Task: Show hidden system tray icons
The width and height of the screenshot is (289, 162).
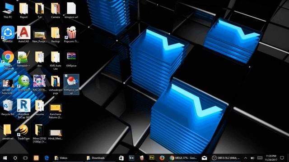Action: (x=246, y=158)
